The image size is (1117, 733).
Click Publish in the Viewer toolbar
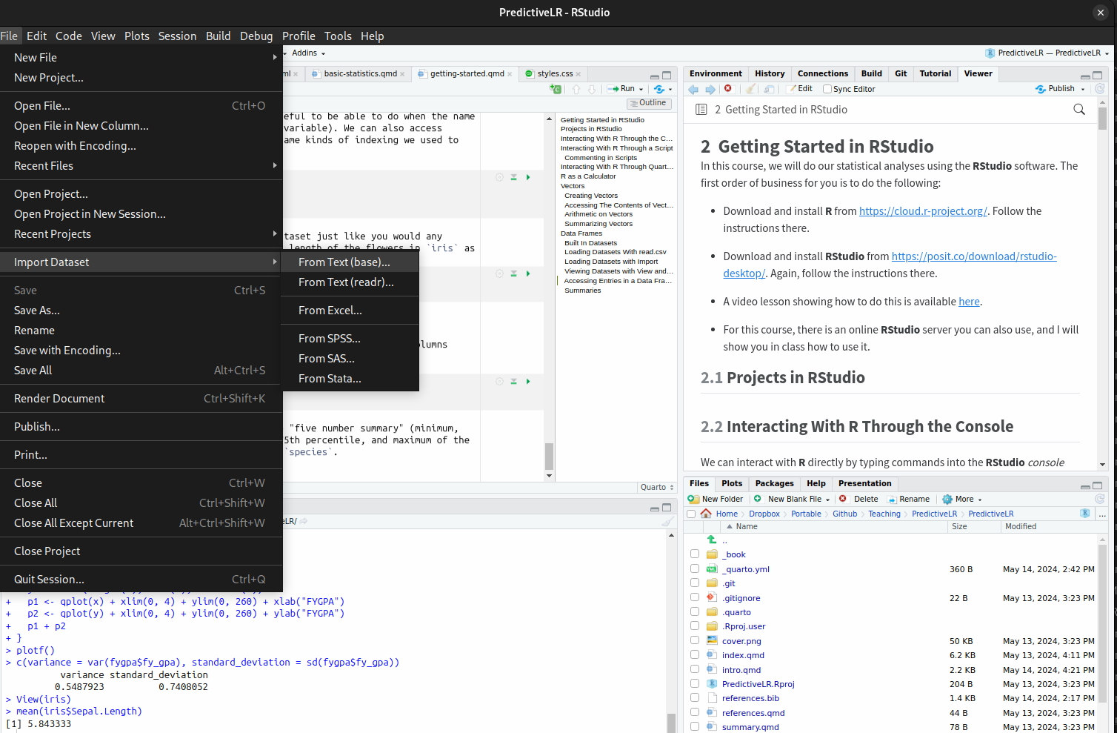[x=1055, y=89]
